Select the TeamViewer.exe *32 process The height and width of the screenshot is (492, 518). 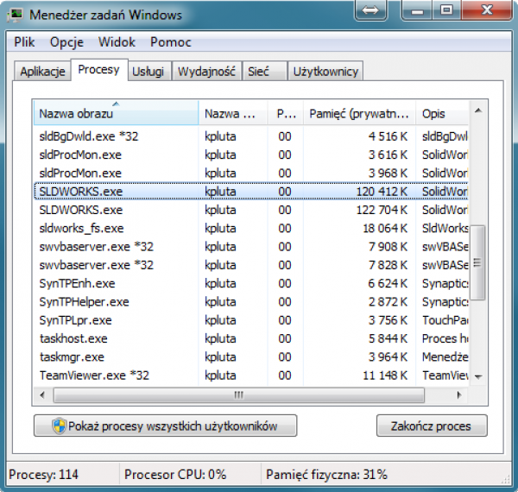point(250,375)
